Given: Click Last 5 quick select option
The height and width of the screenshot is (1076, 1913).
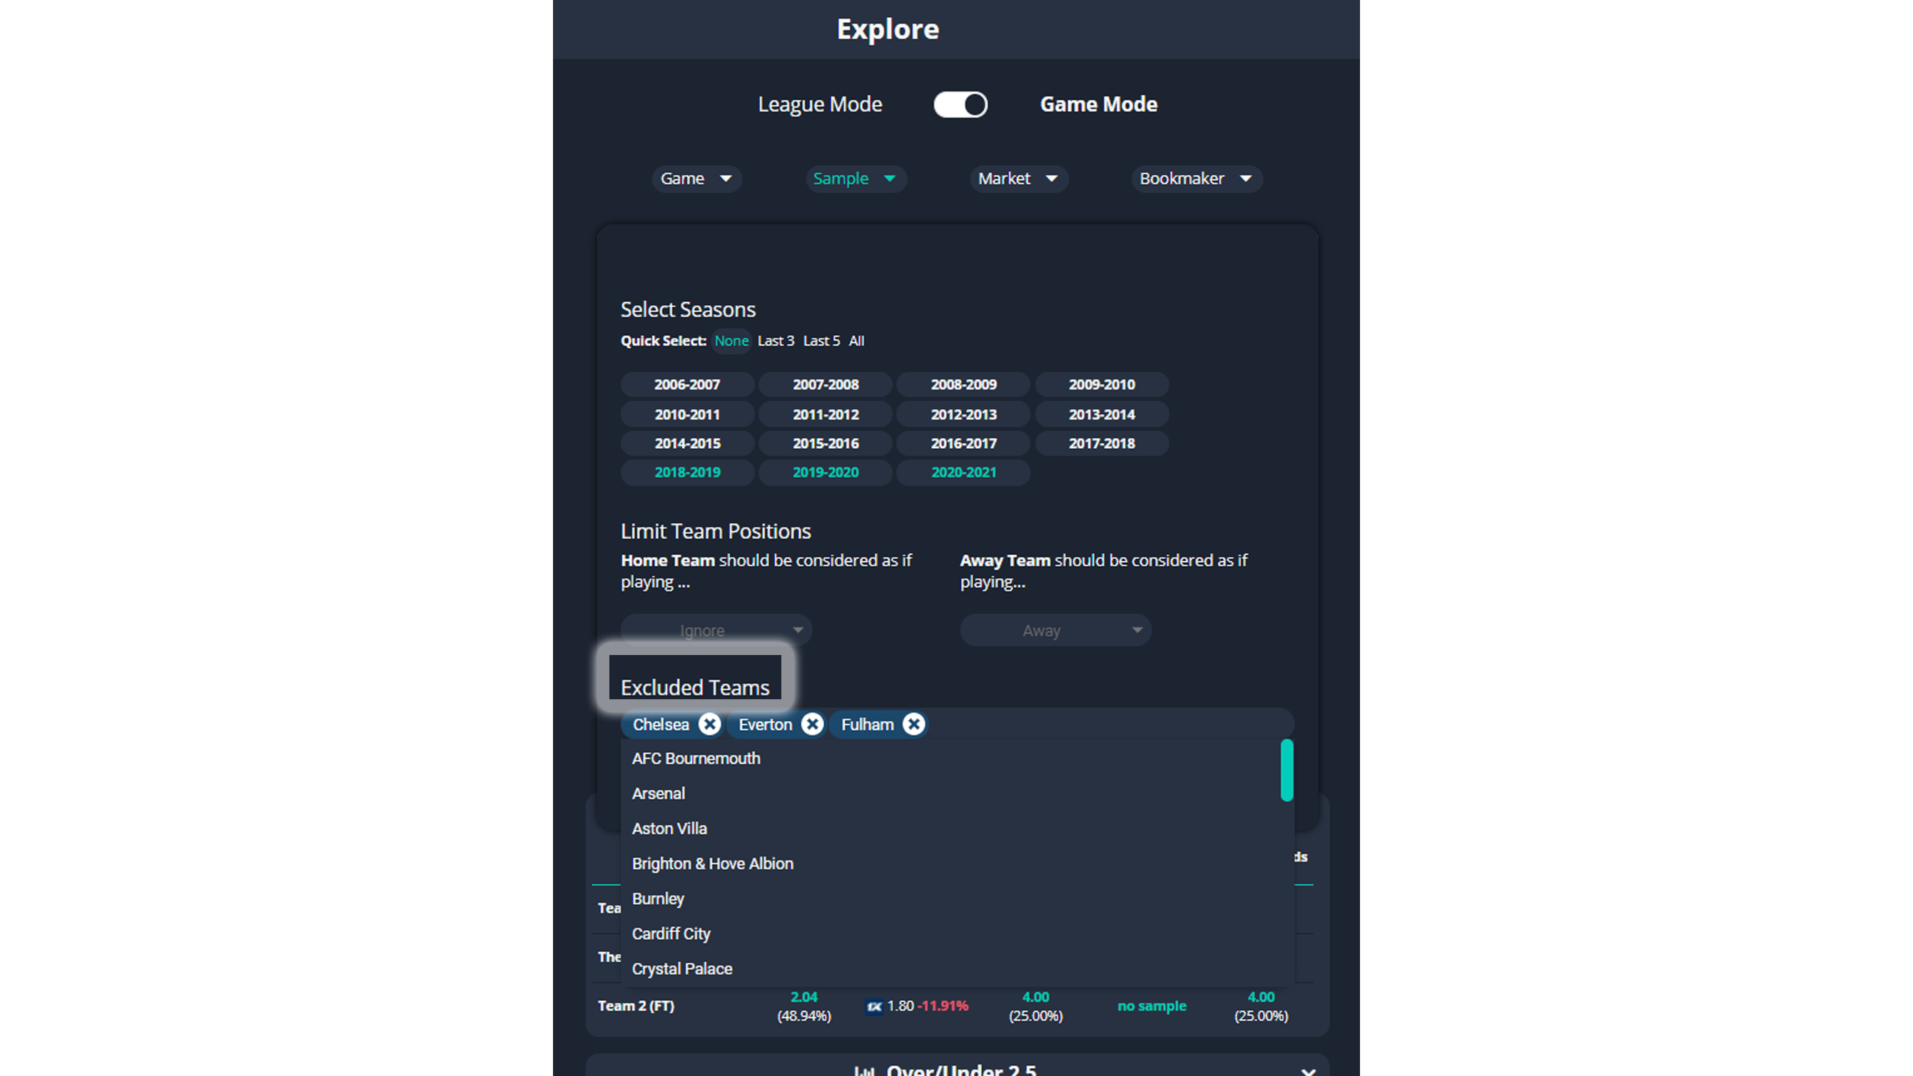Looking at the screenshot, I should (x=821, y=341).
